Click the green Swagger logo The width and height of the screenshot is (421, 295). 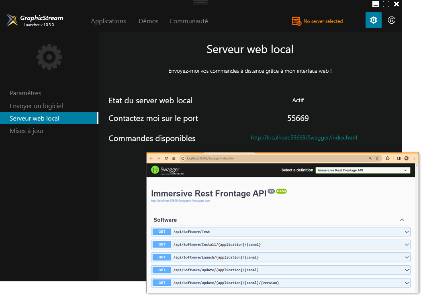[155, 170]
